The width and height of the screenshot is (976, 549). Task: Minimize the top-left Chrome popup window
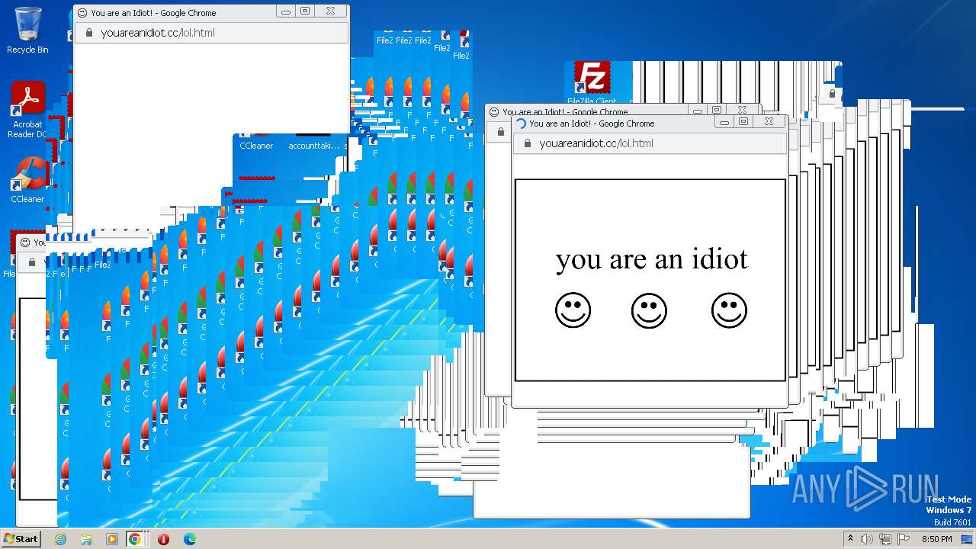tap(286, 11)
